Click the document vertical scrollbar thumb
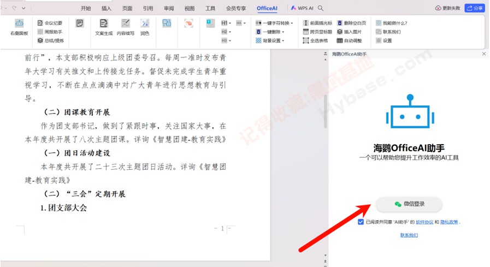The image size is (490, 267). [x=326, y=111]
